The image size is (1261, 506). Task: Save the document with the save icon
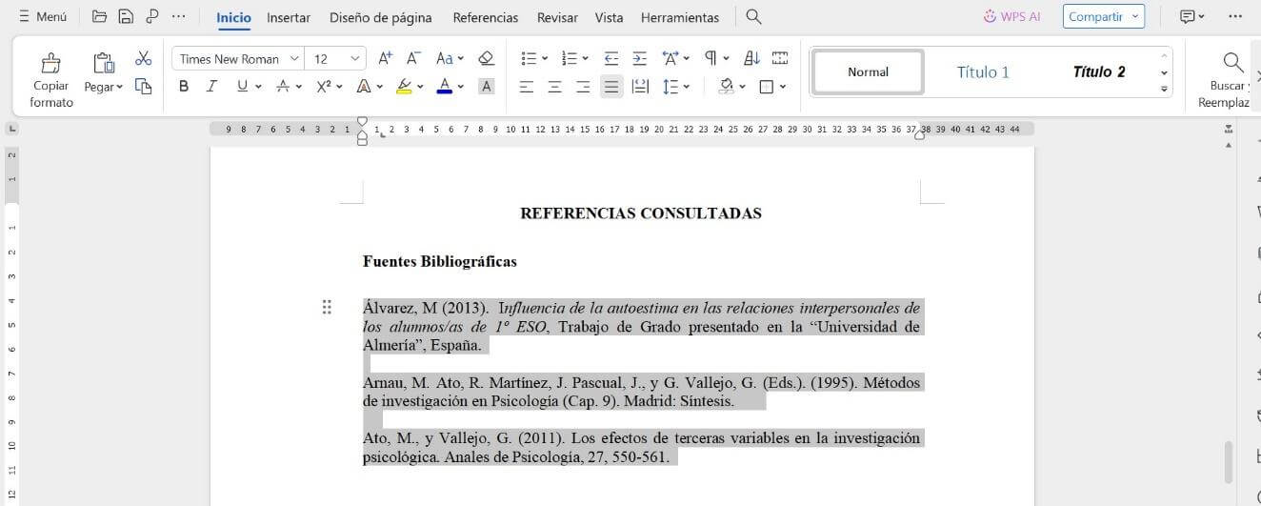tap(126, 16)
